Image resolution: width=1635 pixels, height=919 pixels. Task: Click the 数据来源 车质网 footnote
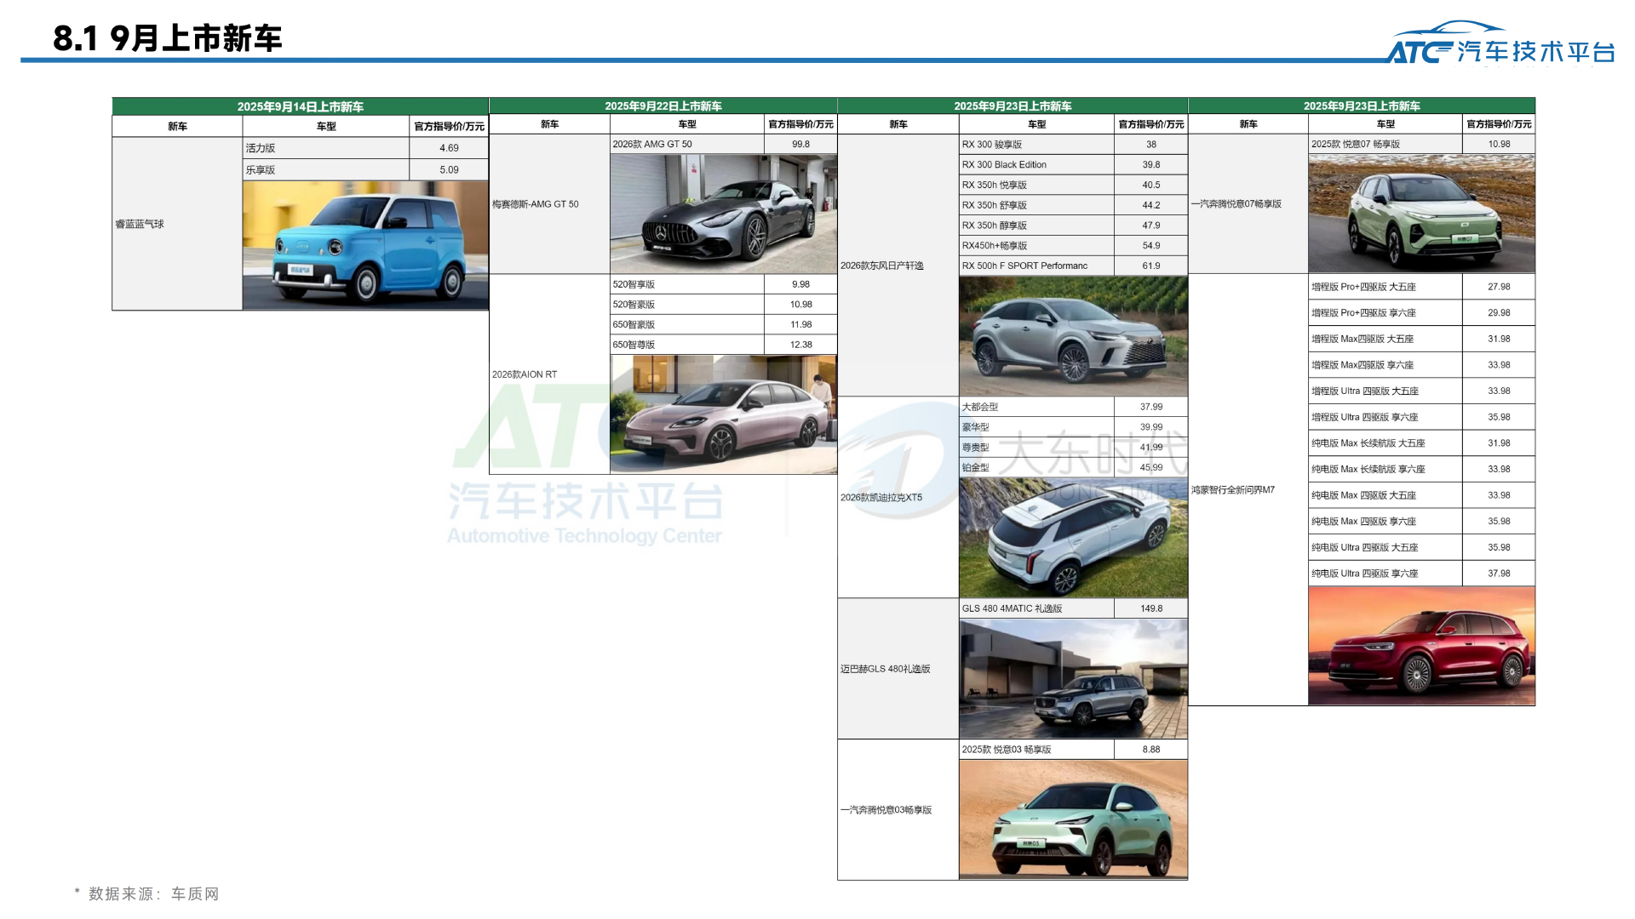click(147, 893)
